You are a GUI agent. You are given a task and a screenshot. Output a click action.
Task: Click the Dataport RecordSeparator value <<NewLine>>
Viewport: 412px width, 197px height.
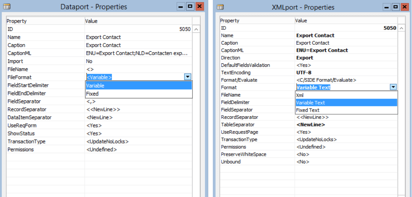point(103,109)
